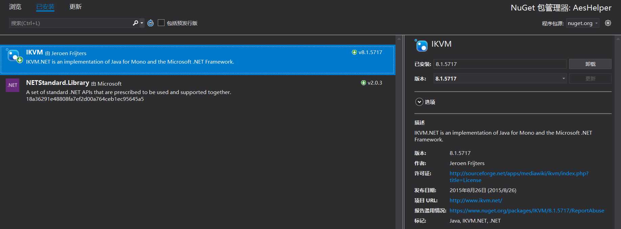Click author name Jeroen Frijters in IKVM row
This screenshot has width=621, height=229.
[x=69, y=53]
